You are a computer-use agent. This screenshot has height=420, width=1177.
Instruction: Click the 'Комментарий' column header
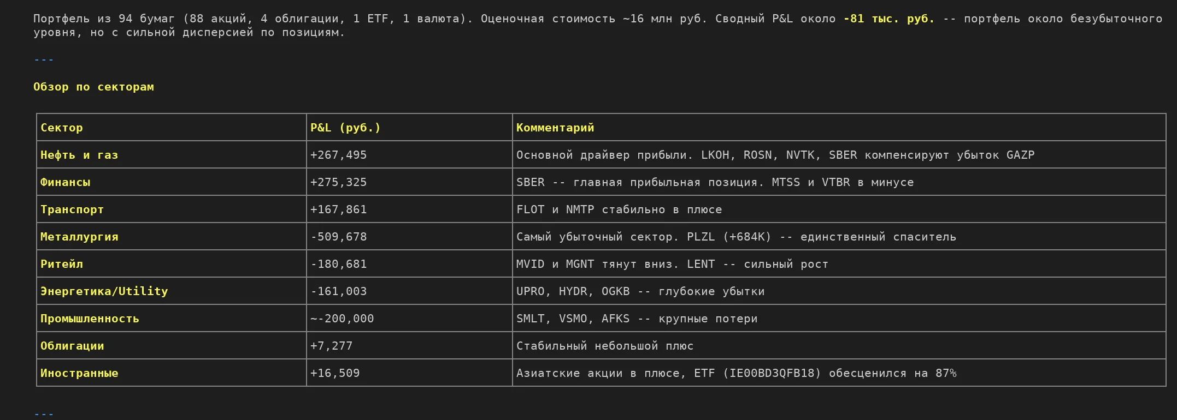coord(555,128)
